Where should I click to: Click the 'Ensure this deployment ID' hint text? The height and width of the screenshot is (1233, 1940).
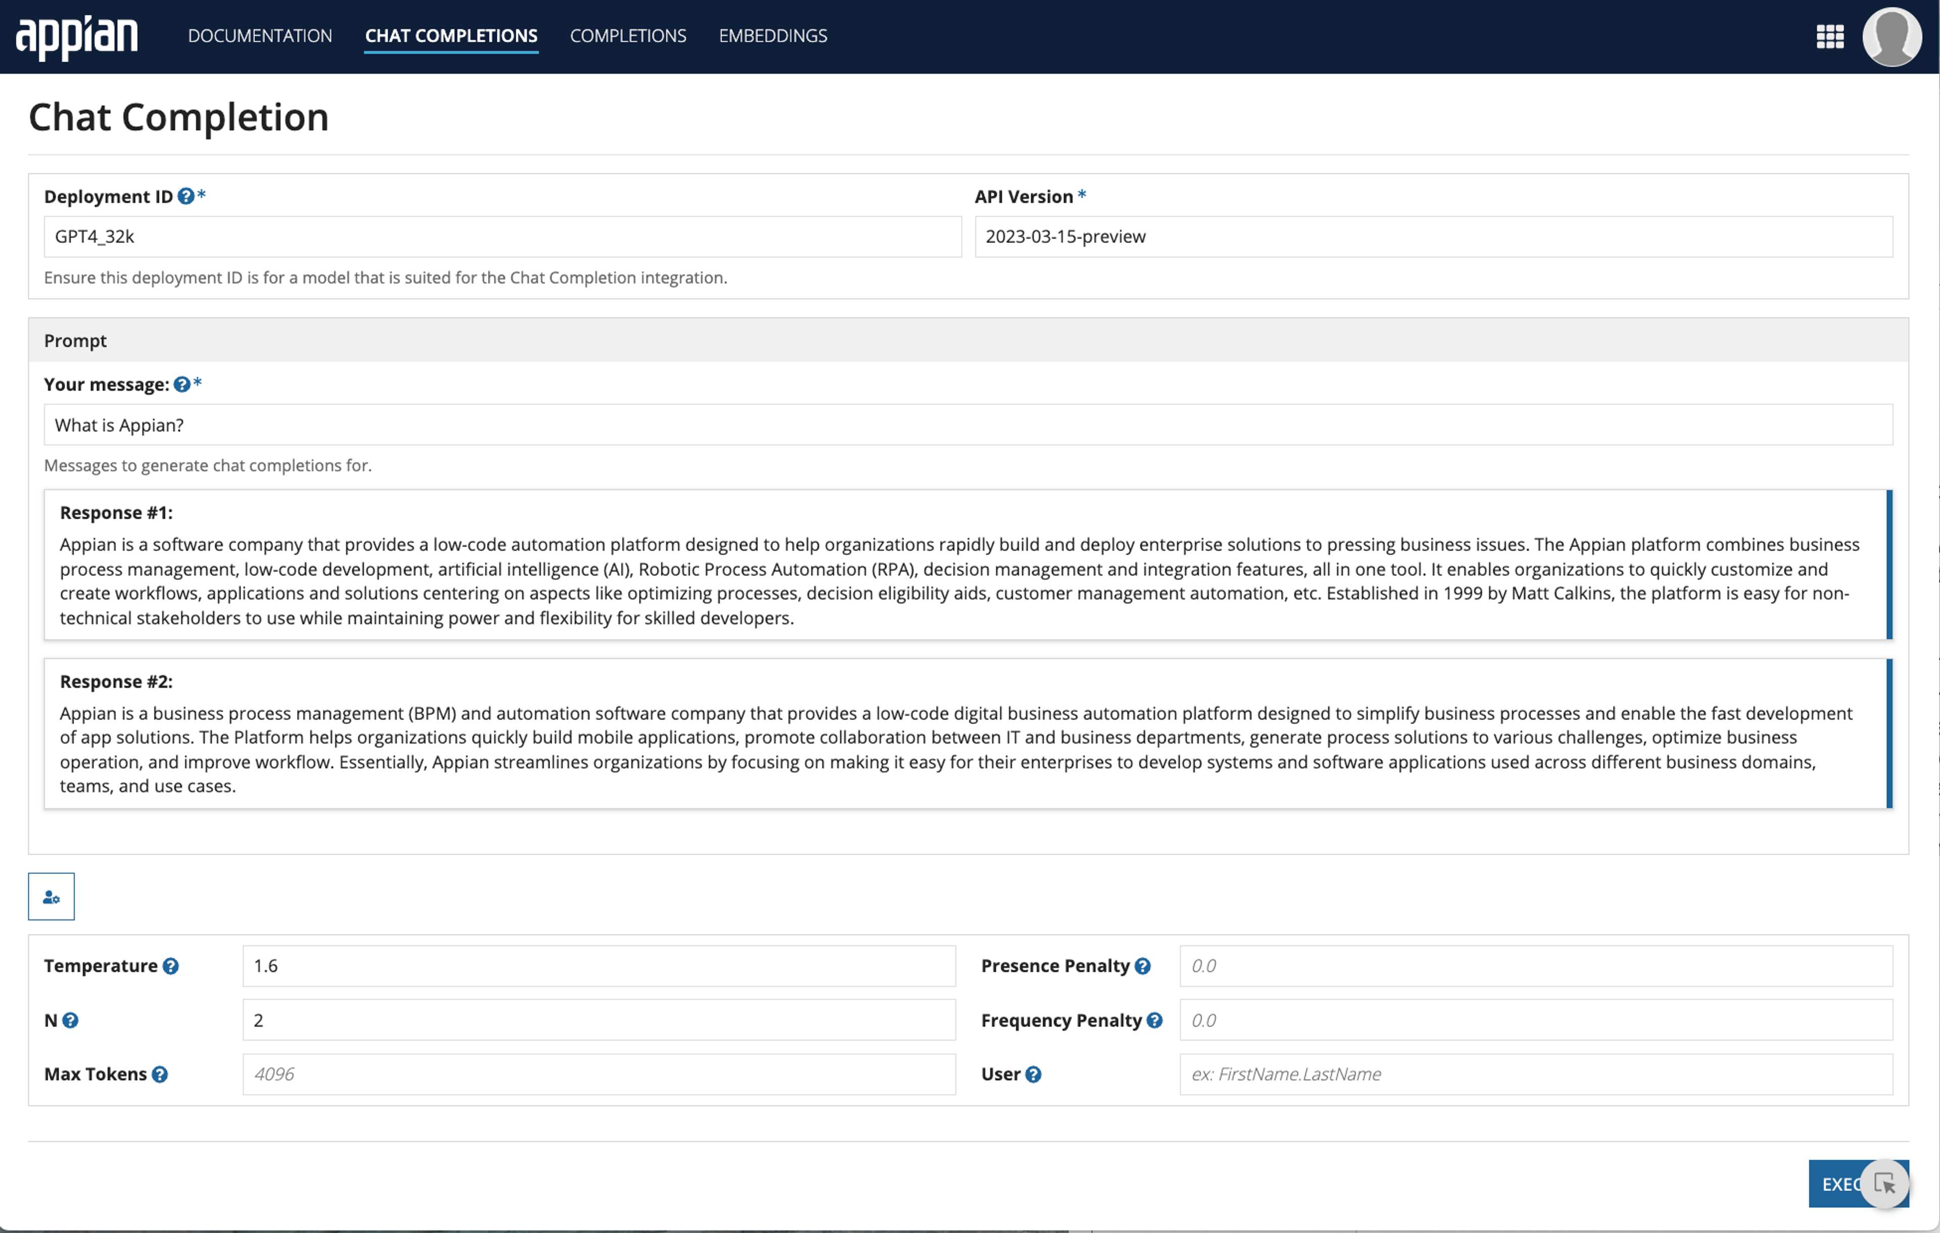[386, 278]
